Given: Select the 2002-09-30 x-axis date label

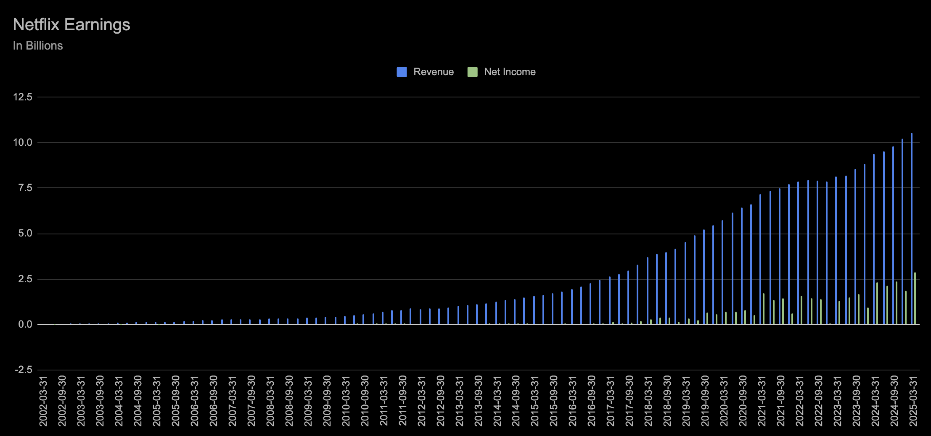Looking at the screenshot, I should pyautogui.click(x=62, y=401).
